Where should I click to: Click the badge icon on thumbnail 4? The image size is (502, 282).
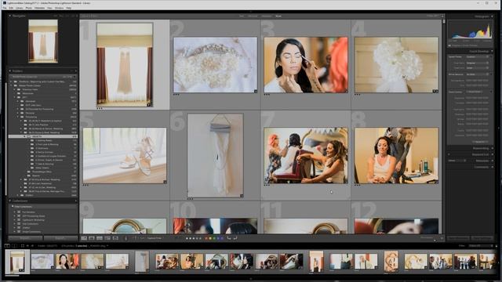pos(435,92)
